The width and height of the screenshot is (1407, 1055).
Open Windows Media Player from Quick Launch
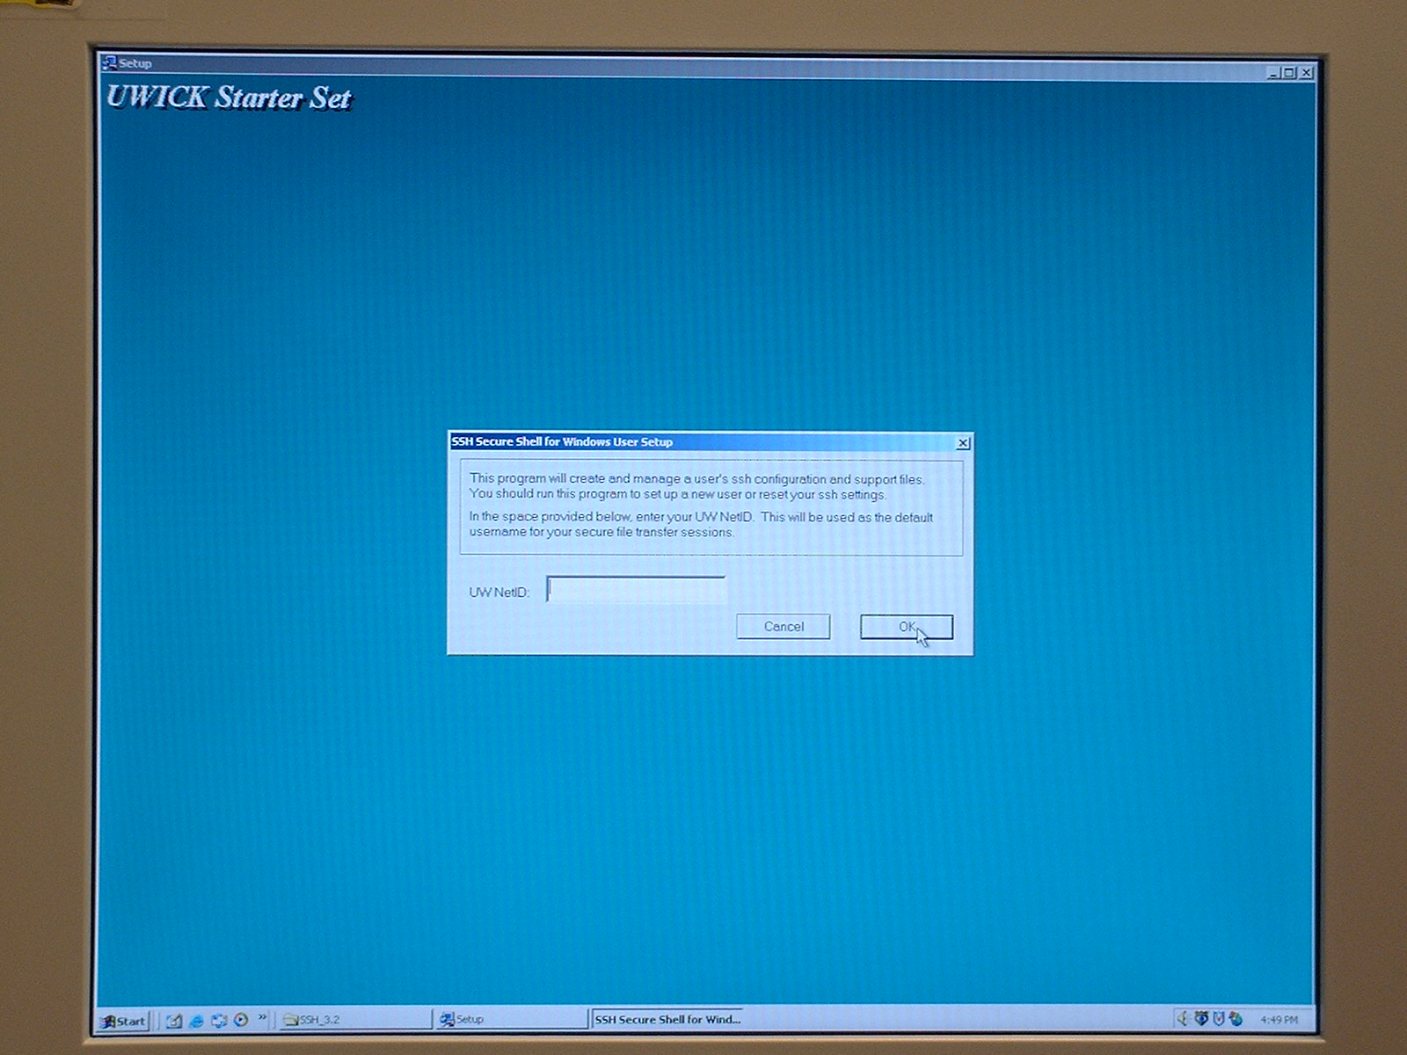point(241,1021)
